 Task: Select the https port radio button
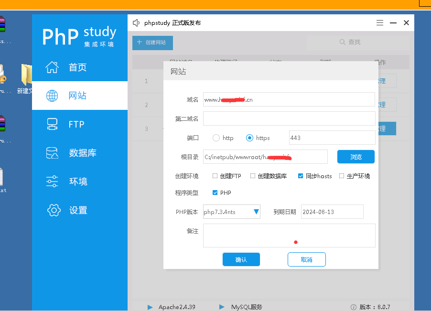pos(249,138)
